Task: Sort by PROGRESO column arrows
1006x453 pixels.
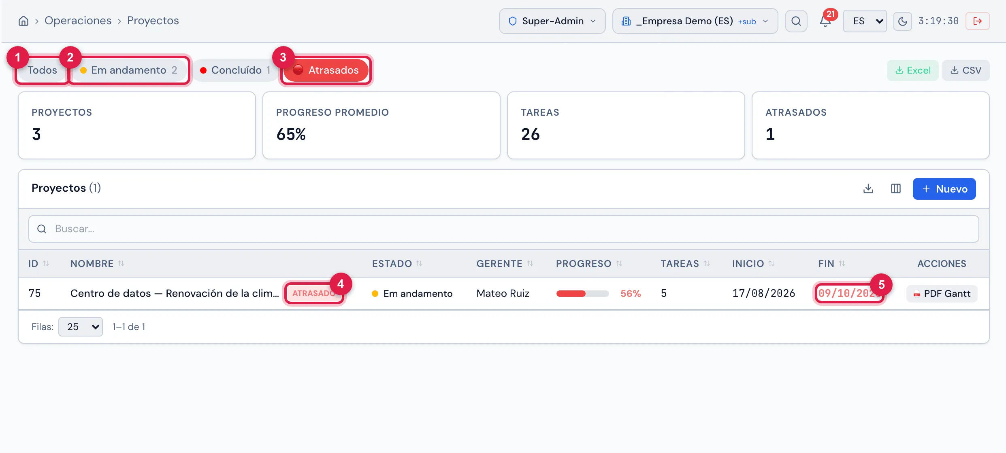Action: (619, 264)
